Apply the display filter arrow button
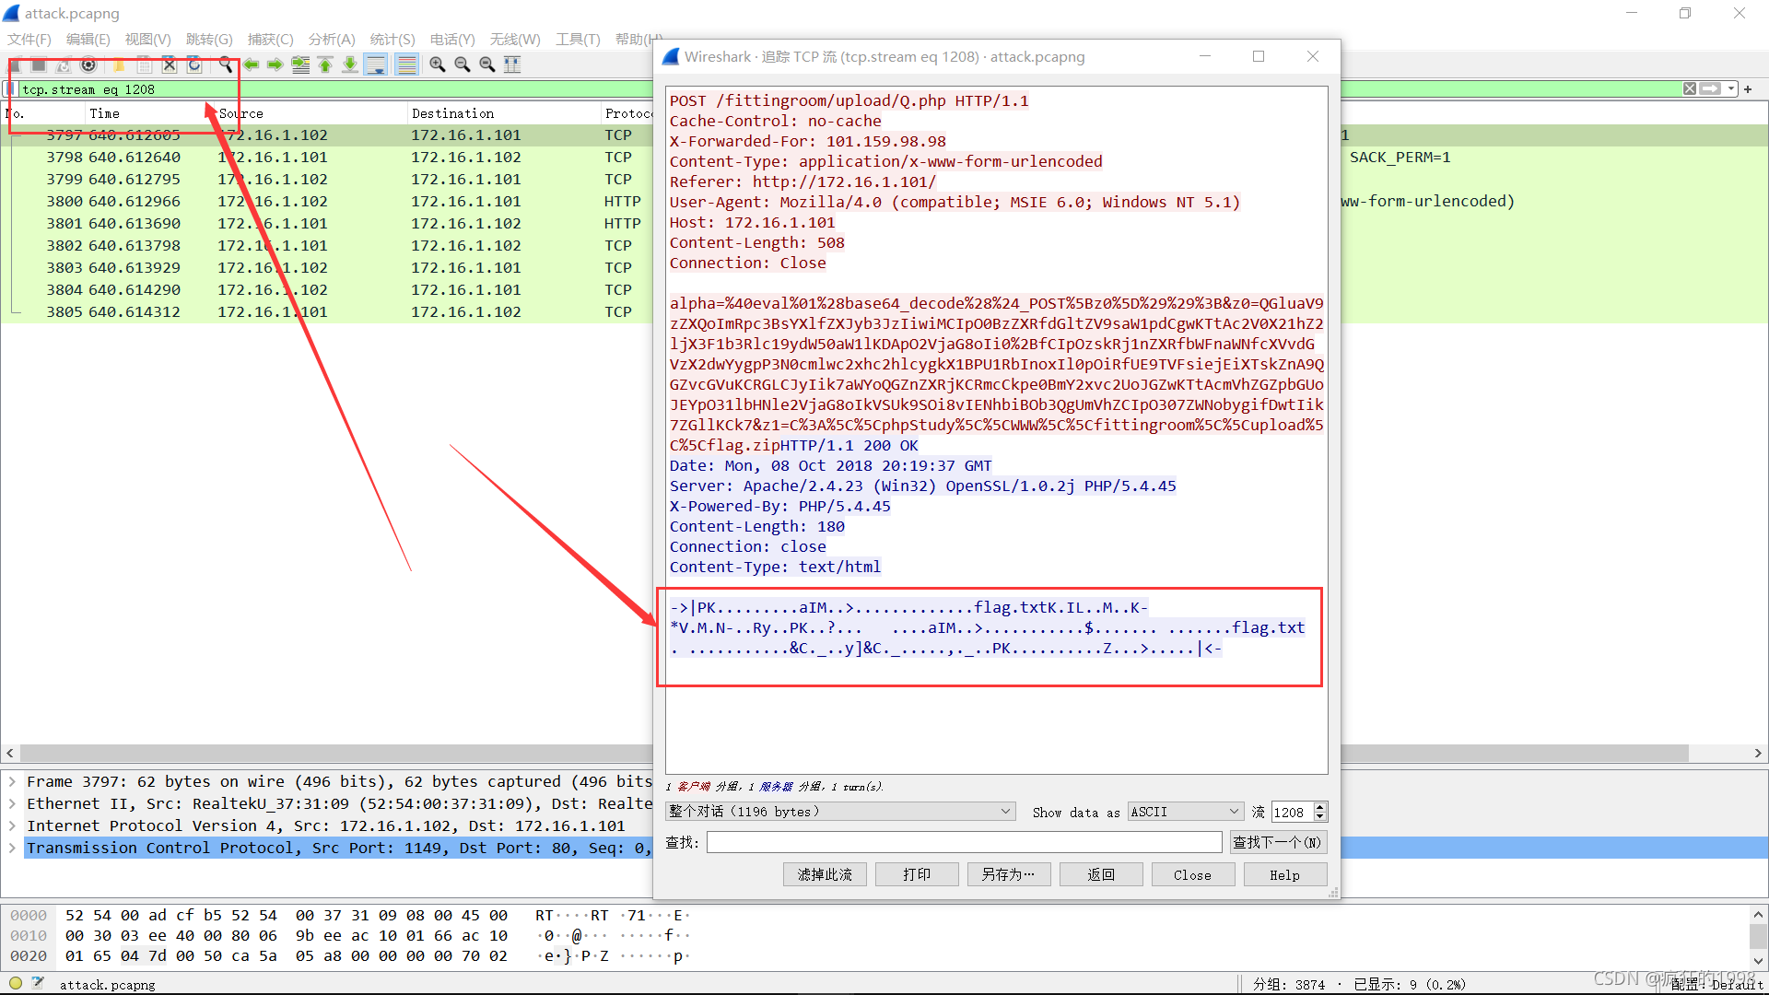This screenshot has height=995, width=1769. pos(1711,89)
